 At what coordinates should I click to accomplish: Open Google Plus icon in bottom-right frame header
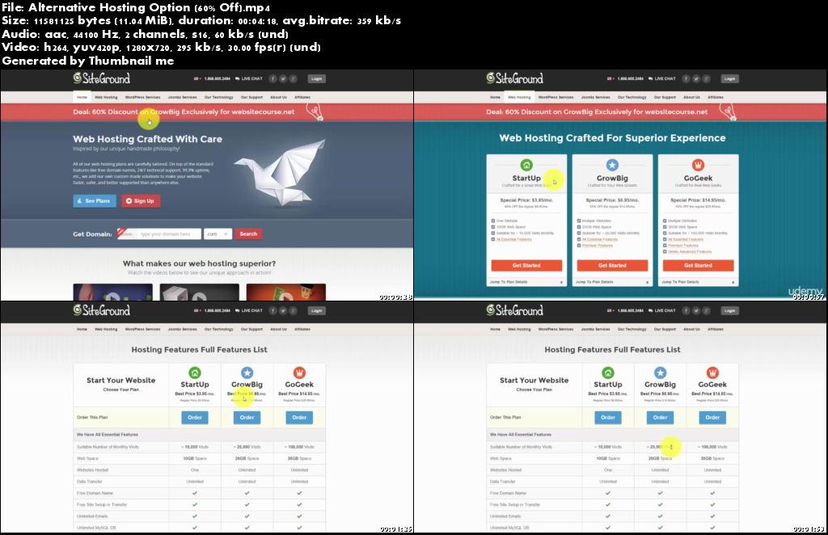point(707,310)
